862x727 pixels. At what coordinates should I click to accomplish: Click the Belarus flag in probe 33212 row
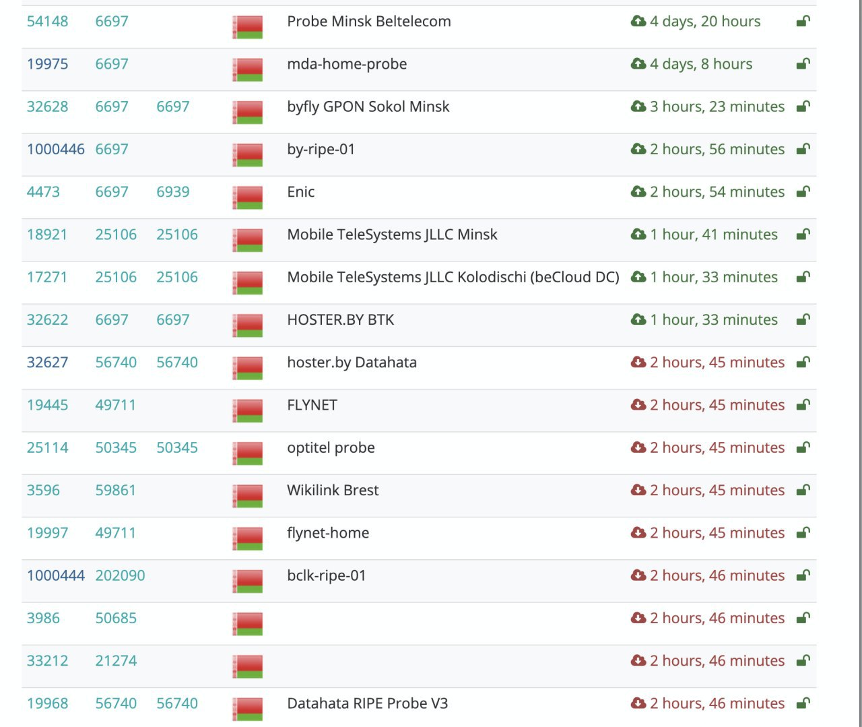click(247, 666)
